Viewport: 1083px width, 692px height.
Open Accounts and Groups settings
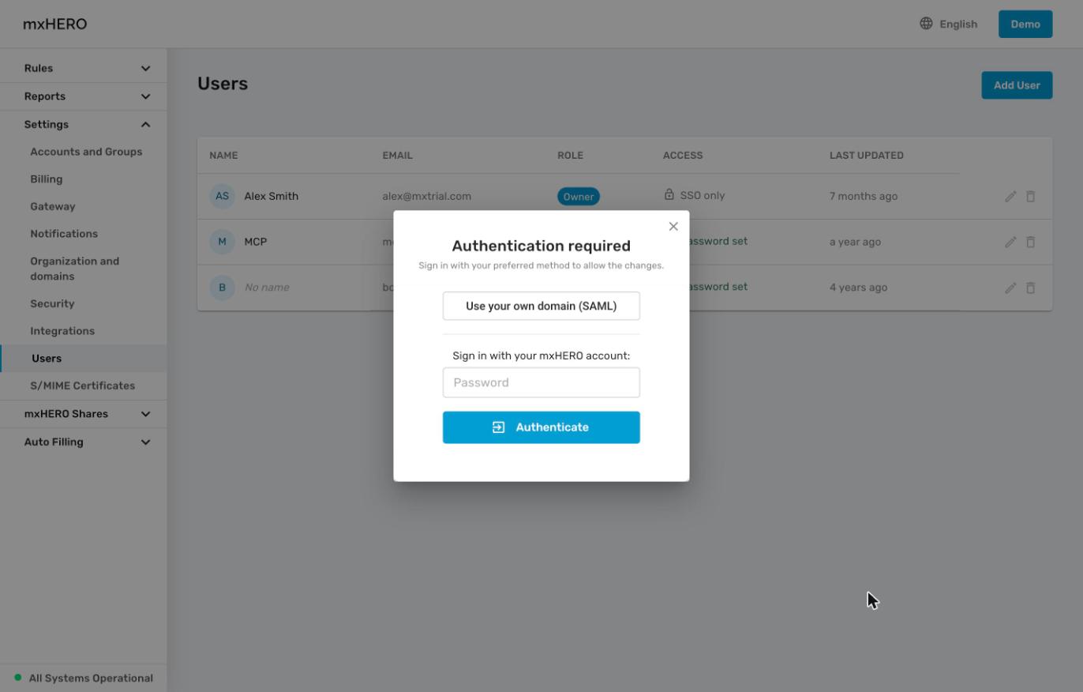[x=86, y=152]
